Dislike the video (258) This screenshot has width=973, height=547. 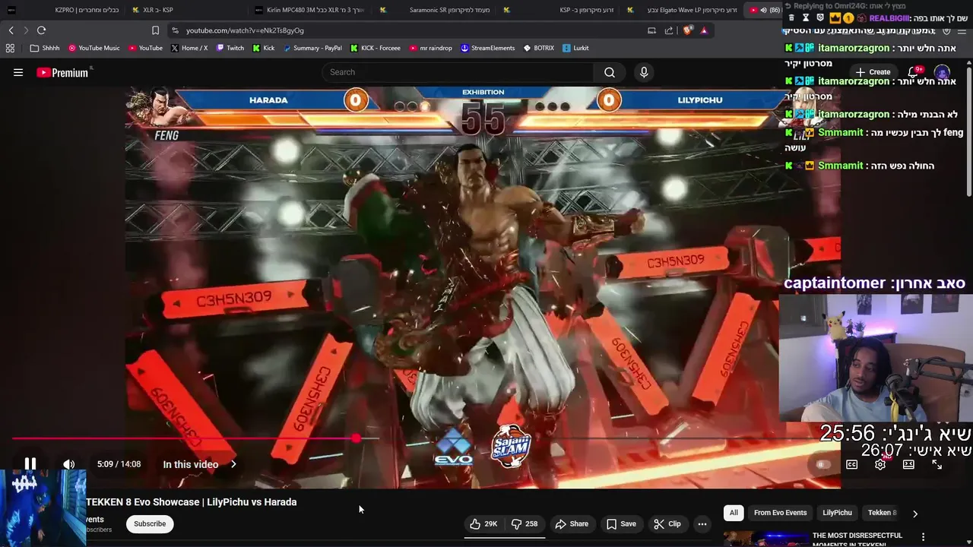(525, 523)
